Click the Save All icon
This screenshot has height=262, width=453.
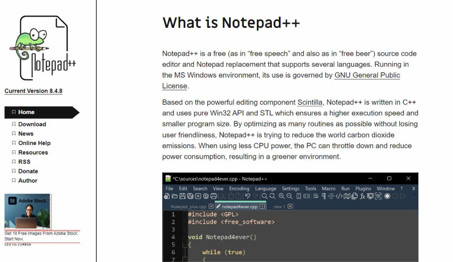click(x=190, y=197)
